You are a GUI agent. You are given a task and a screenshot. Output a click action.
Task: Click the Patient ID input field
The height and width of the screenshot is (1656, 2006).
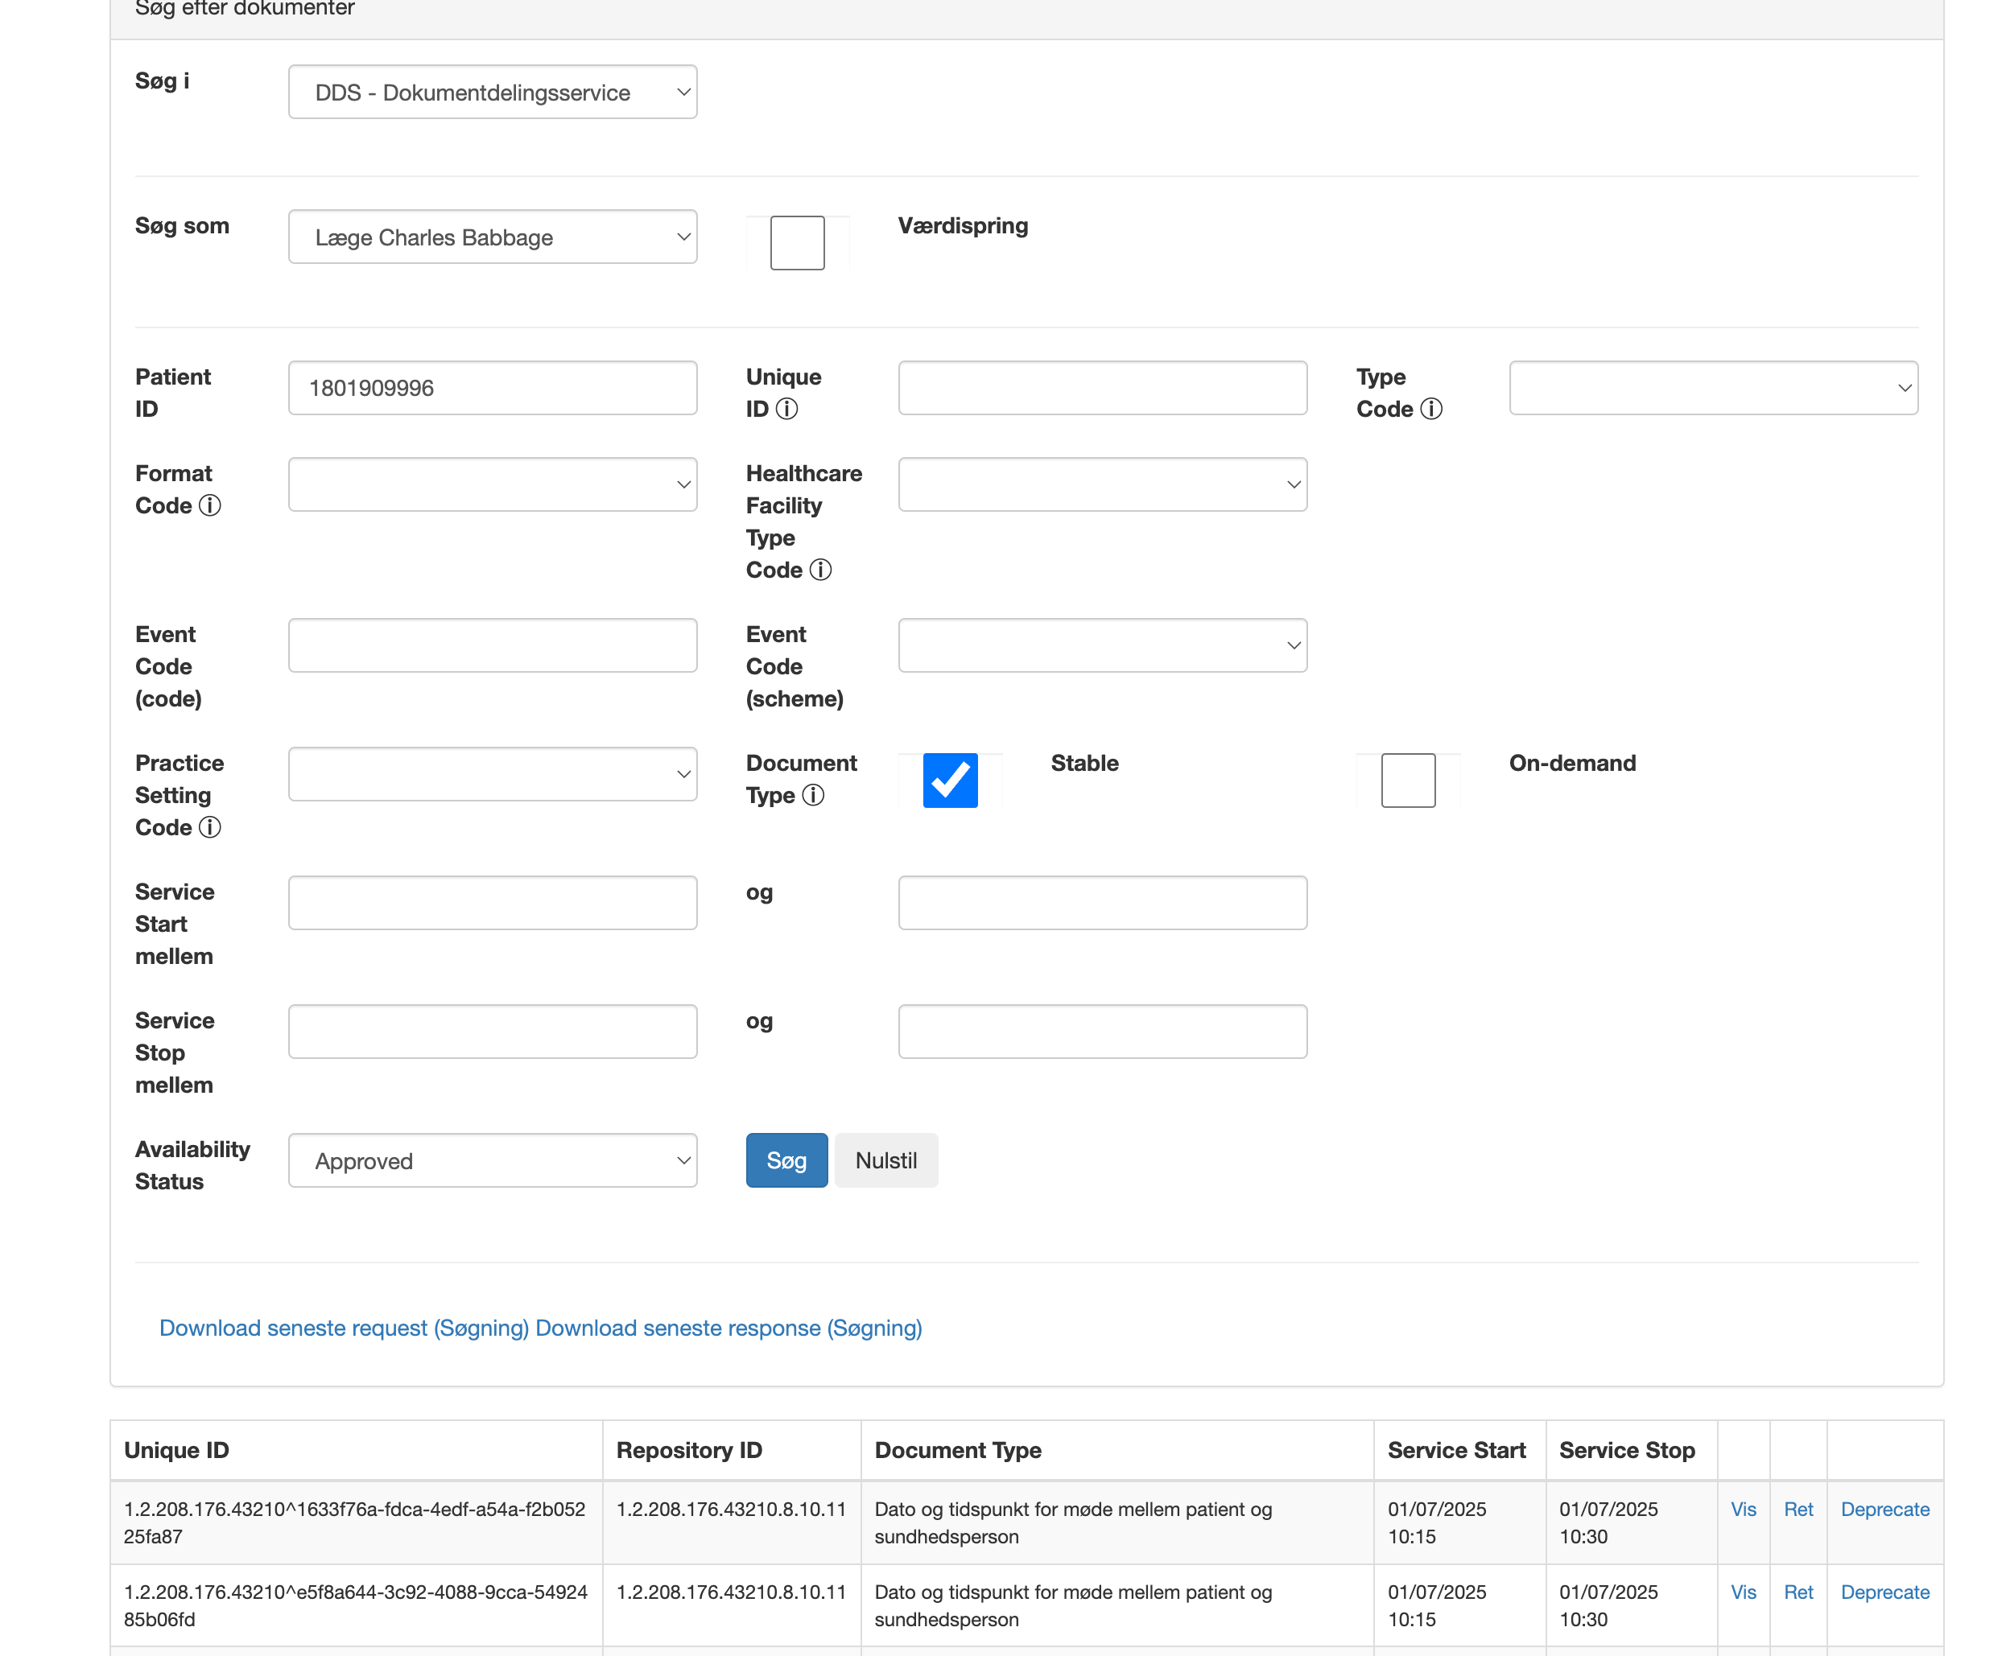click(493, 388)
